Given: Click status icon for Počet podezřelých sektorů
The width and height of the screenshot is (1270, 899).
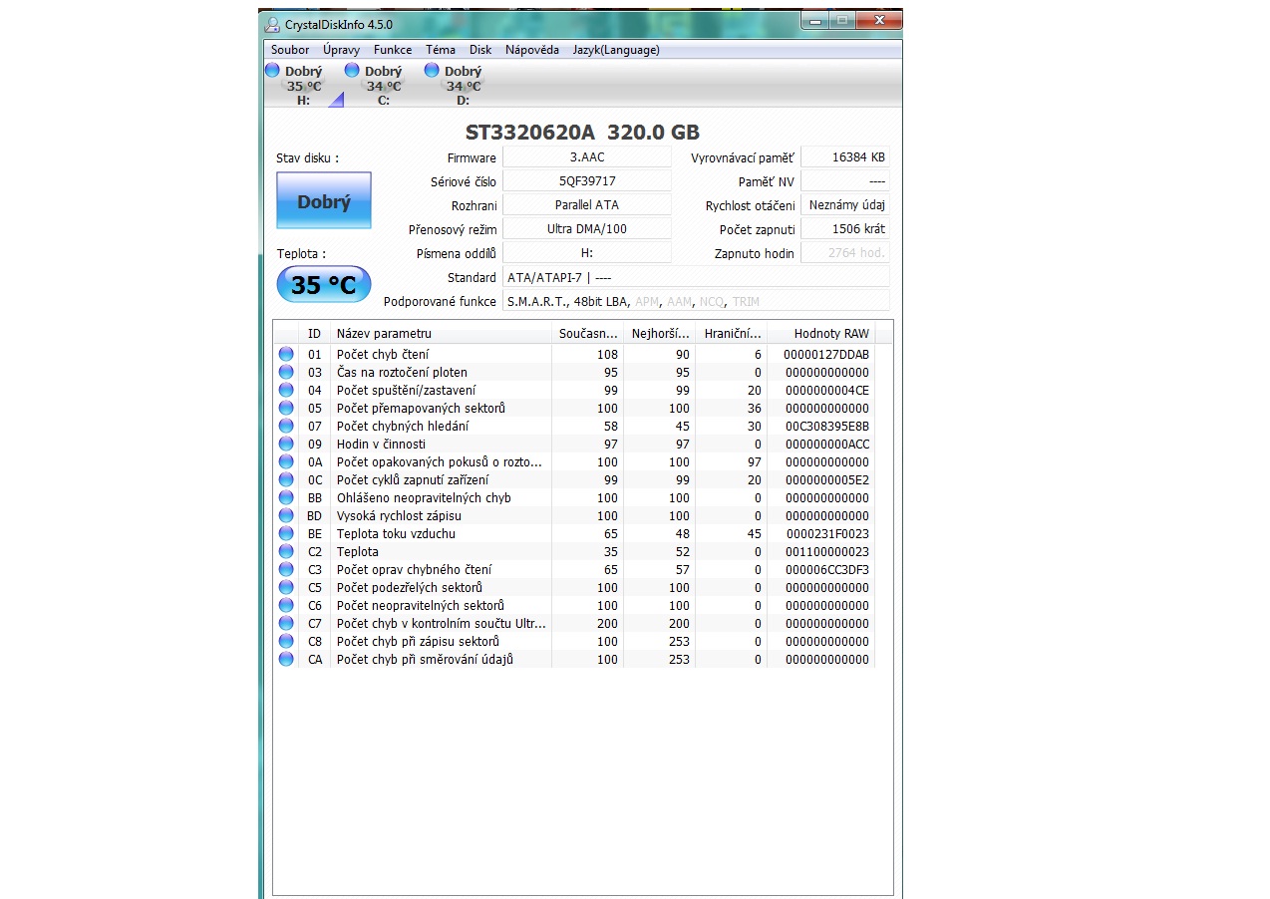Looking at the screenshot, I should pyautogui.click(x=286, y=587).
